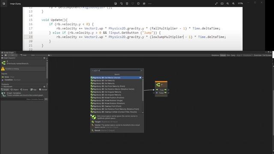Click the Graph Inspector panel dock toggle
Image resolution: width=274 pixels, height=154 pixels.
pos(45,58)
